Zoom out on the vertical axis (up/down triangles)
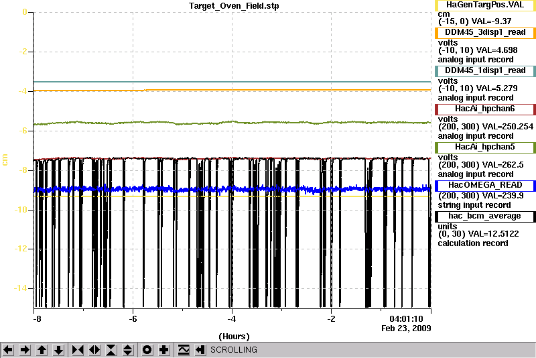The image size is (536, 358). [x=127, y=350]
